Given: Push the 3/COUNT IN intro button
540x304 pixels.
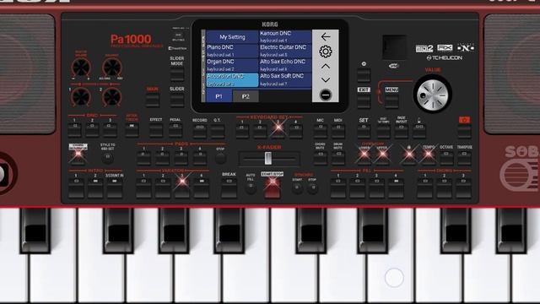Looking at the screenshot, I should pos(115,187).
